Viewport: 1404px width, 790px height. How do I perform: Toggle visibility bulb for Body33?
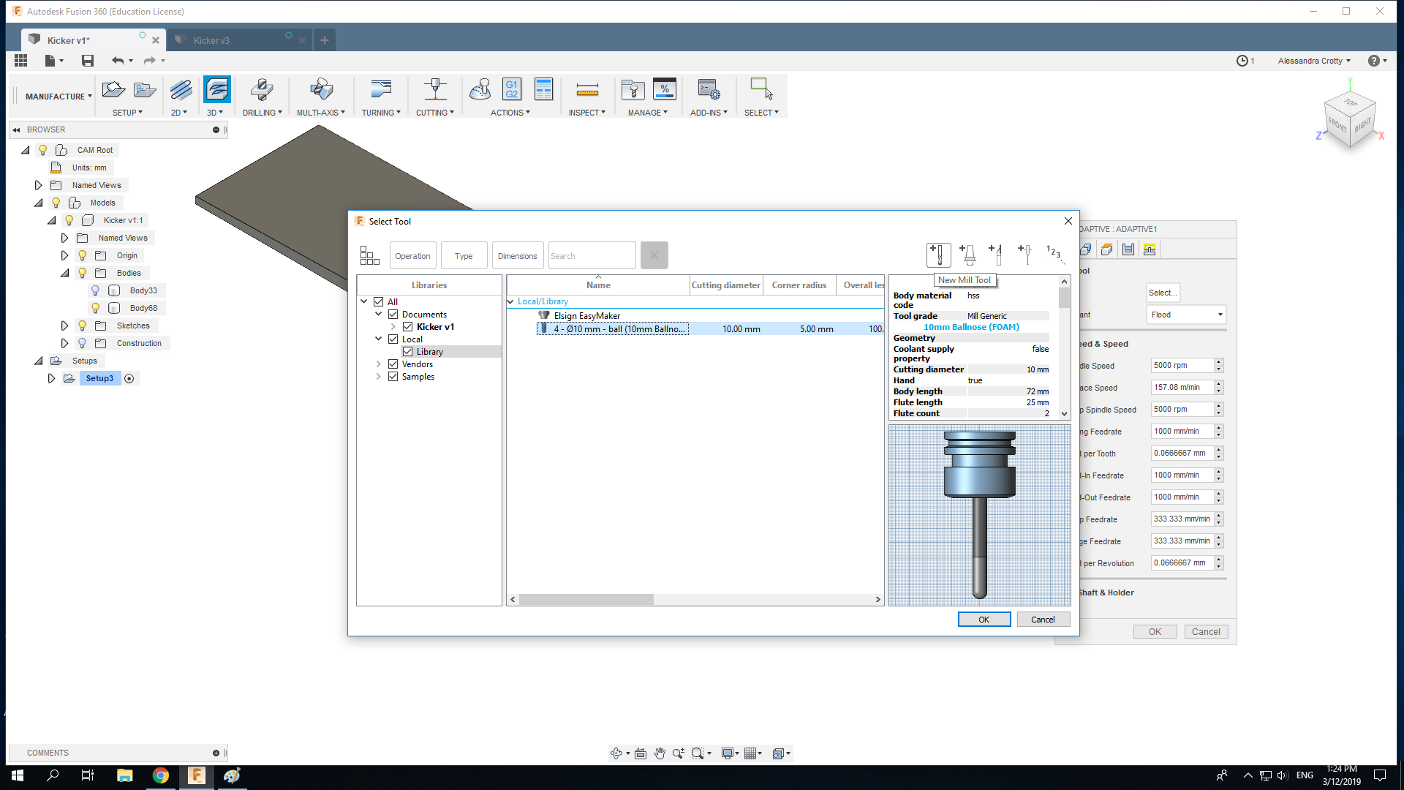(x=95, y=290)
